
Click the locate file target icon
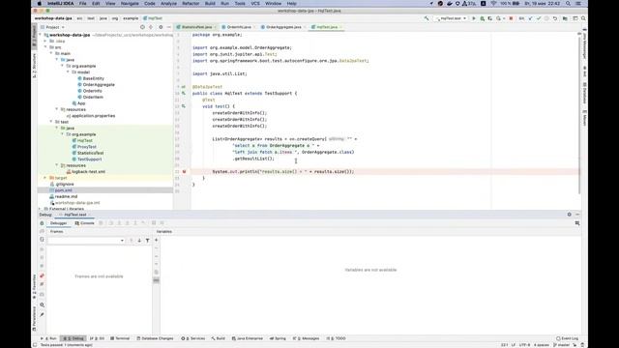[x=142, y=27]
